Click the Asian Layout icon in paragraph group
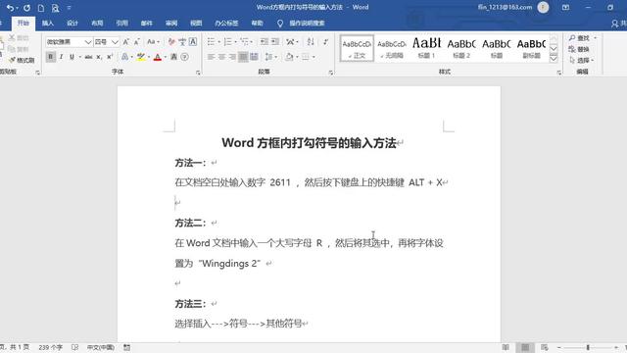Screen dimensions: 627x353 pos(290,41)
